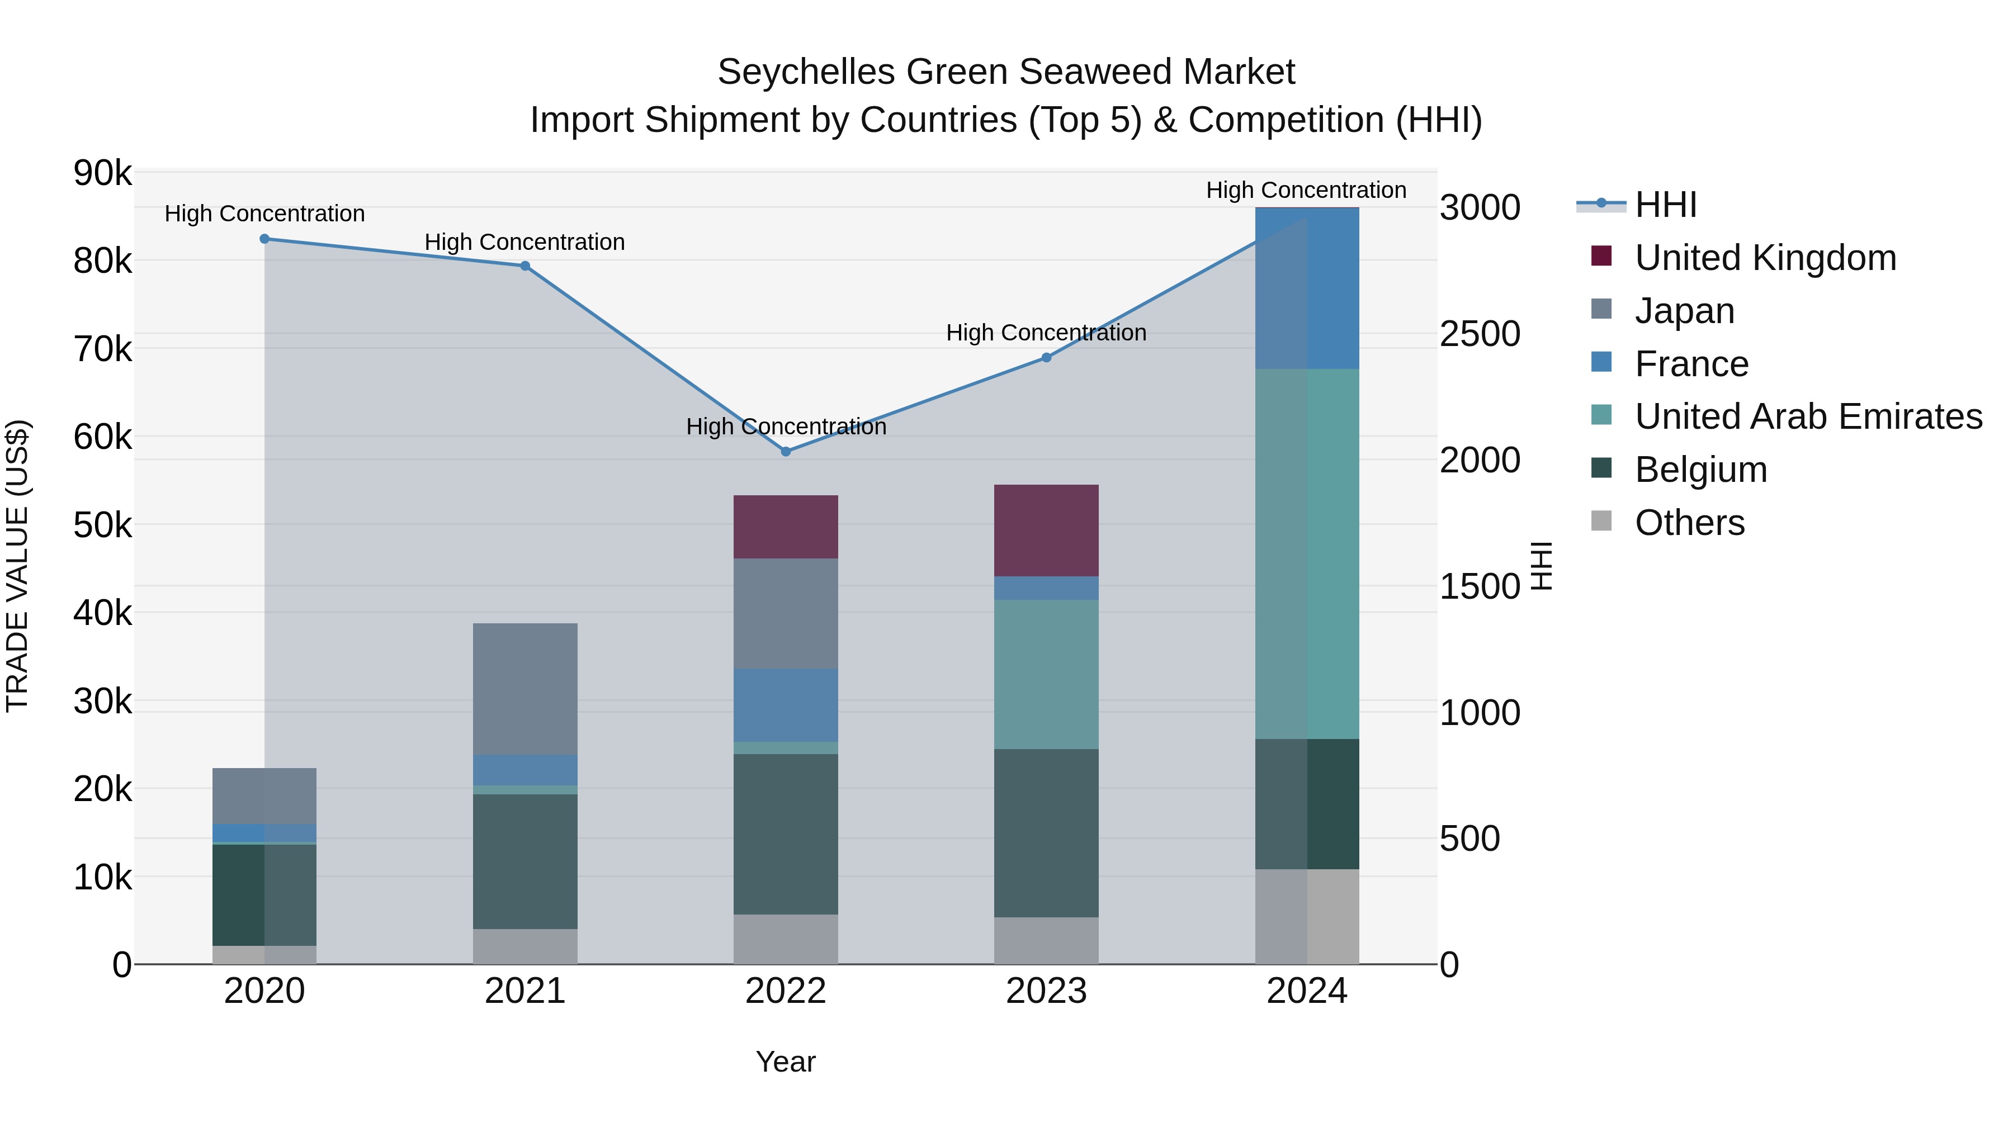The width and height of the screenshot is (2013, 1132).
Task: Click the United Arab Emirates teal swatch
Action: [1601, 415]
